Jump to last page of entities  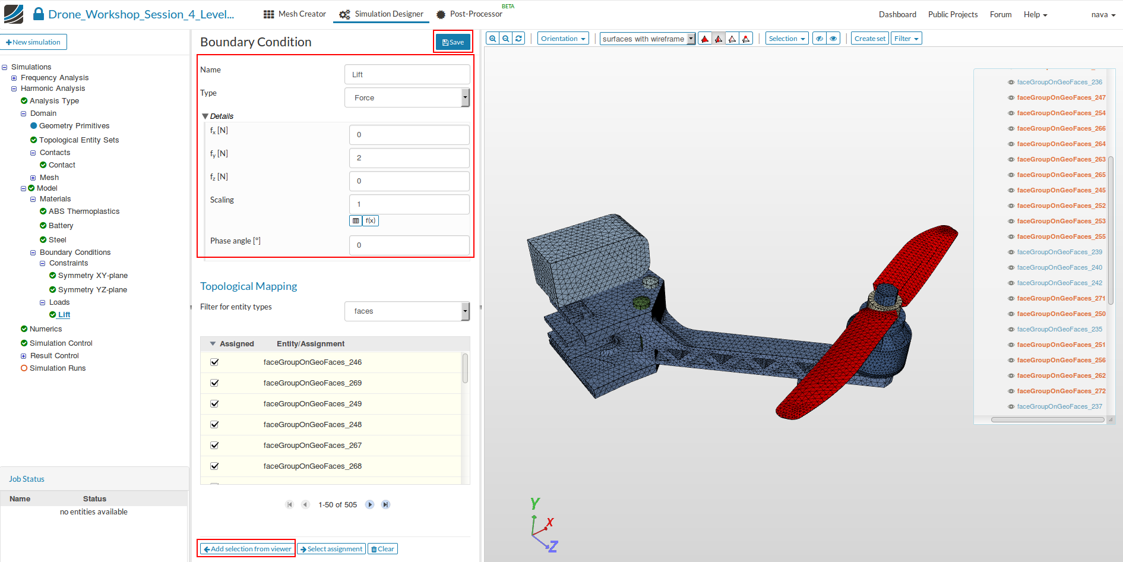click(385, 504)
